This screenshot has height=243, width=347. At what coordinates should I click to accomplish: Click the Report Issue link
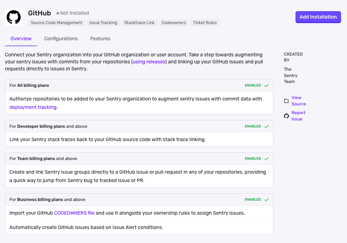coord(298,116)
